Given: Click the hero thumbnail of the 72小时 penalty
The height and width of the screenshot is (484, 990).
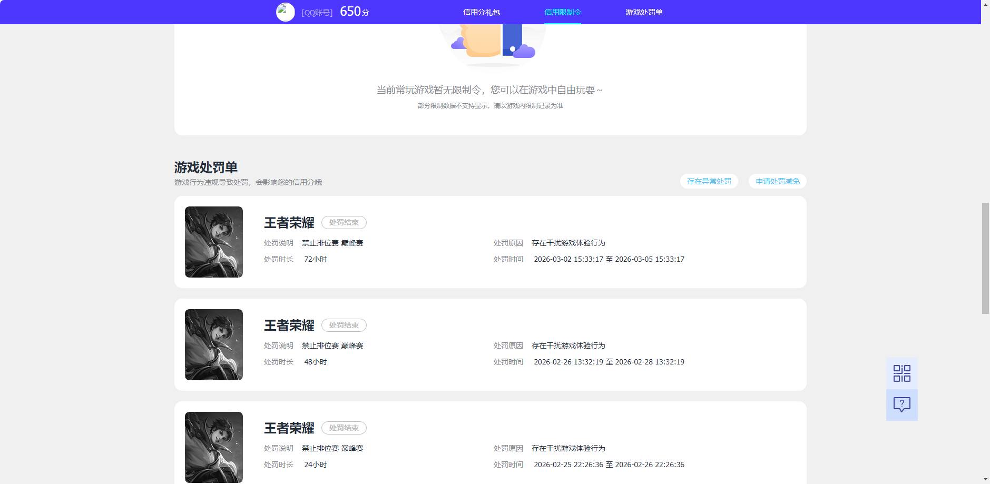Looking at the screenshot, I should [214, 242].
